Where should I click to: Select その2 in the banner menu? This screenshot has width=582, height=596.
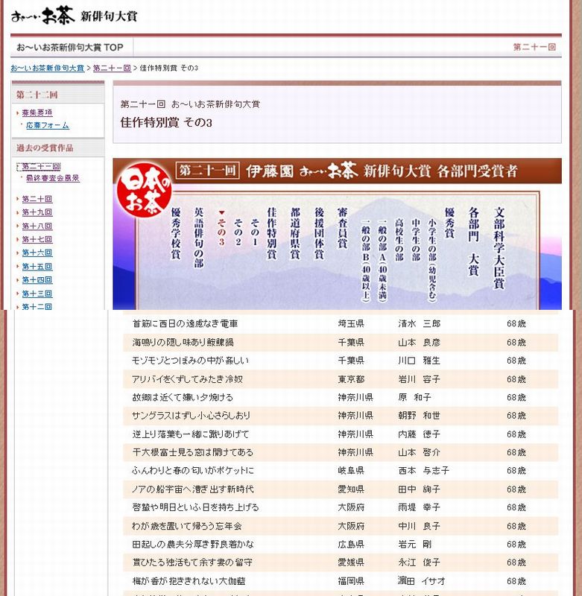pyautogui.click(x=238, y=232)
